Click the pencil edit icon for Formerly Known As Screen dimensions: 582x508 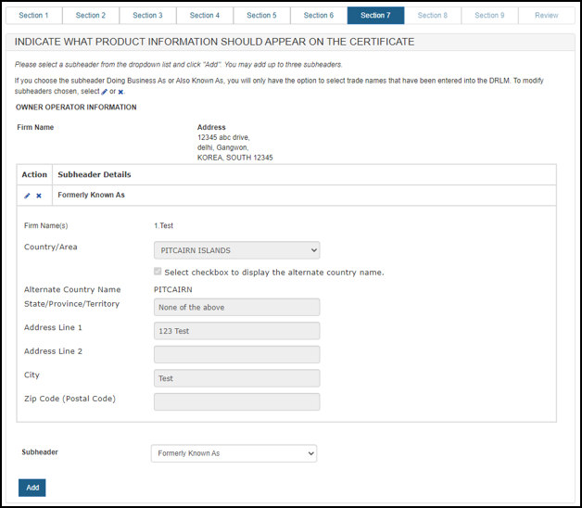coord(27,196)
